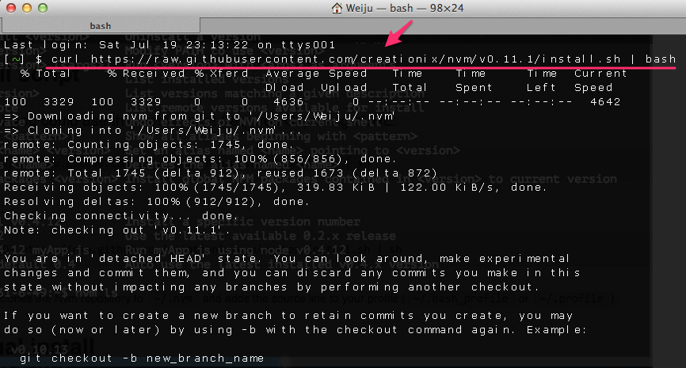This screenshot has height=368, width=686.
Task: Select the bash tab
Action: coord(100,26)
